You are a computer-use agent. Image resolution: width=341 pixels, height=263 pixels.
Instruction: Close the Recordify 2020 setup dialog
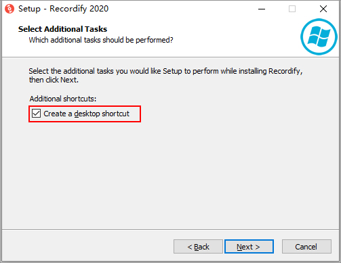click(323, 9)
